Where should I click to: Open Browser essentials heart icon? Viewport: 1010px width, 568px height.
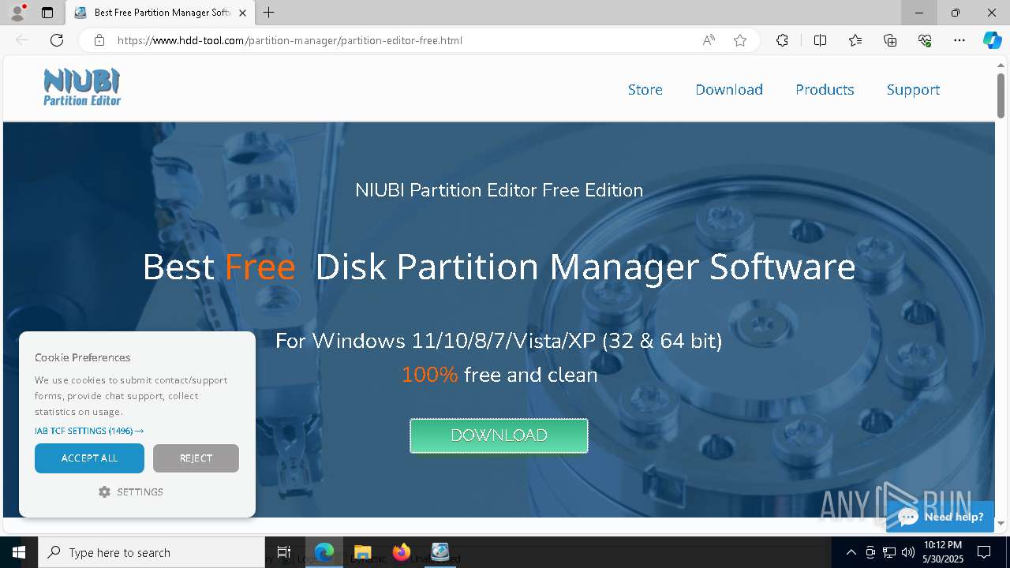(925, 40)
